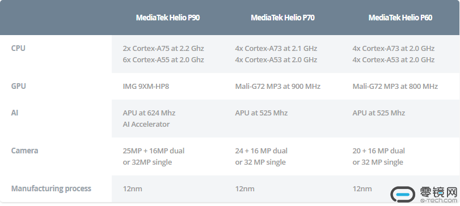460x206 pixels.
Task: Click Mali-G72 MP3 at 800 MHz cell
Action: pyautogui.click(x=395, y=87)
